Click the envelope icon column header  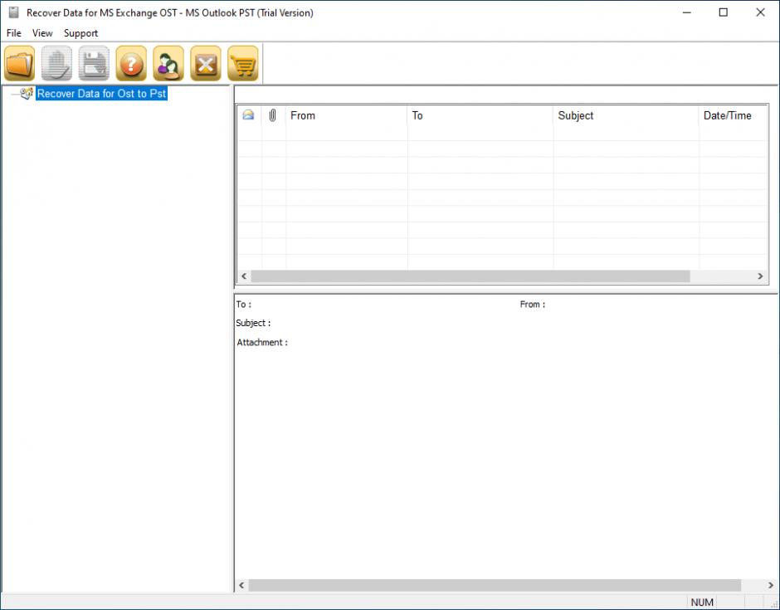[x=248, y=115]
